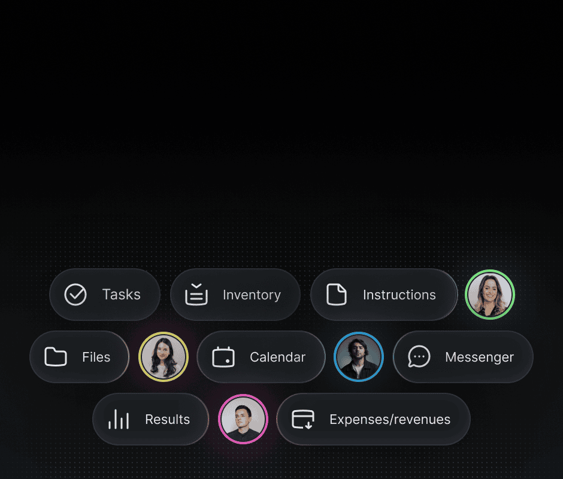
Task: Select the pink-ringed man avatar
Action: tap(243, 419)
